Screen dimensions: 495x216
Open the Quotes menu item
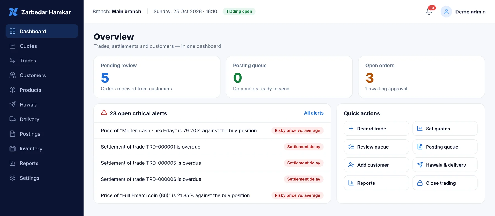click(42, 46)
